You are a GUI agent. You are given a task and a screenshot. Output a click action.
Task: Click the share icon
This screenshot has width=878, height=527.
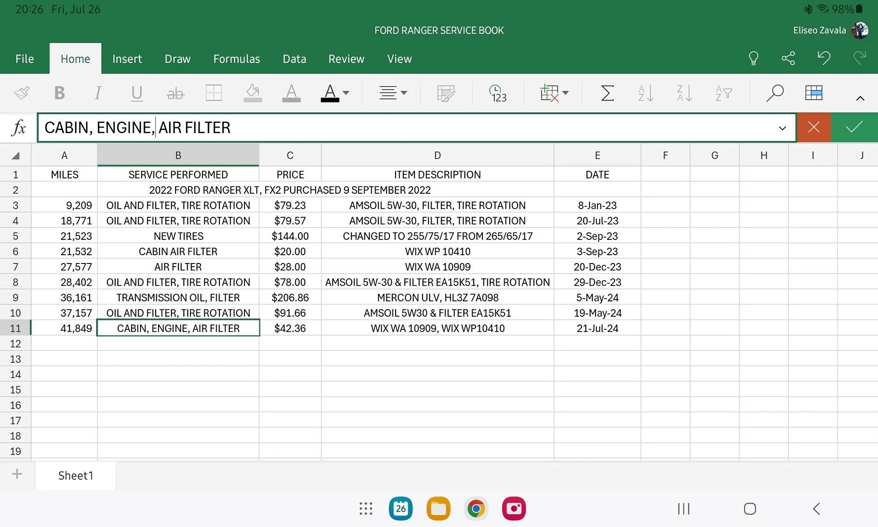788,58
